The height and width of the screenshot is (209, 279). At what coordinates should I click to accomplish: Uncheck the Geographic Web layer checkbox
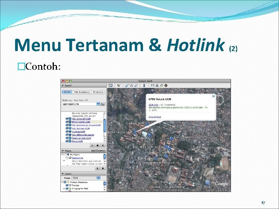[x=67, y=188]
